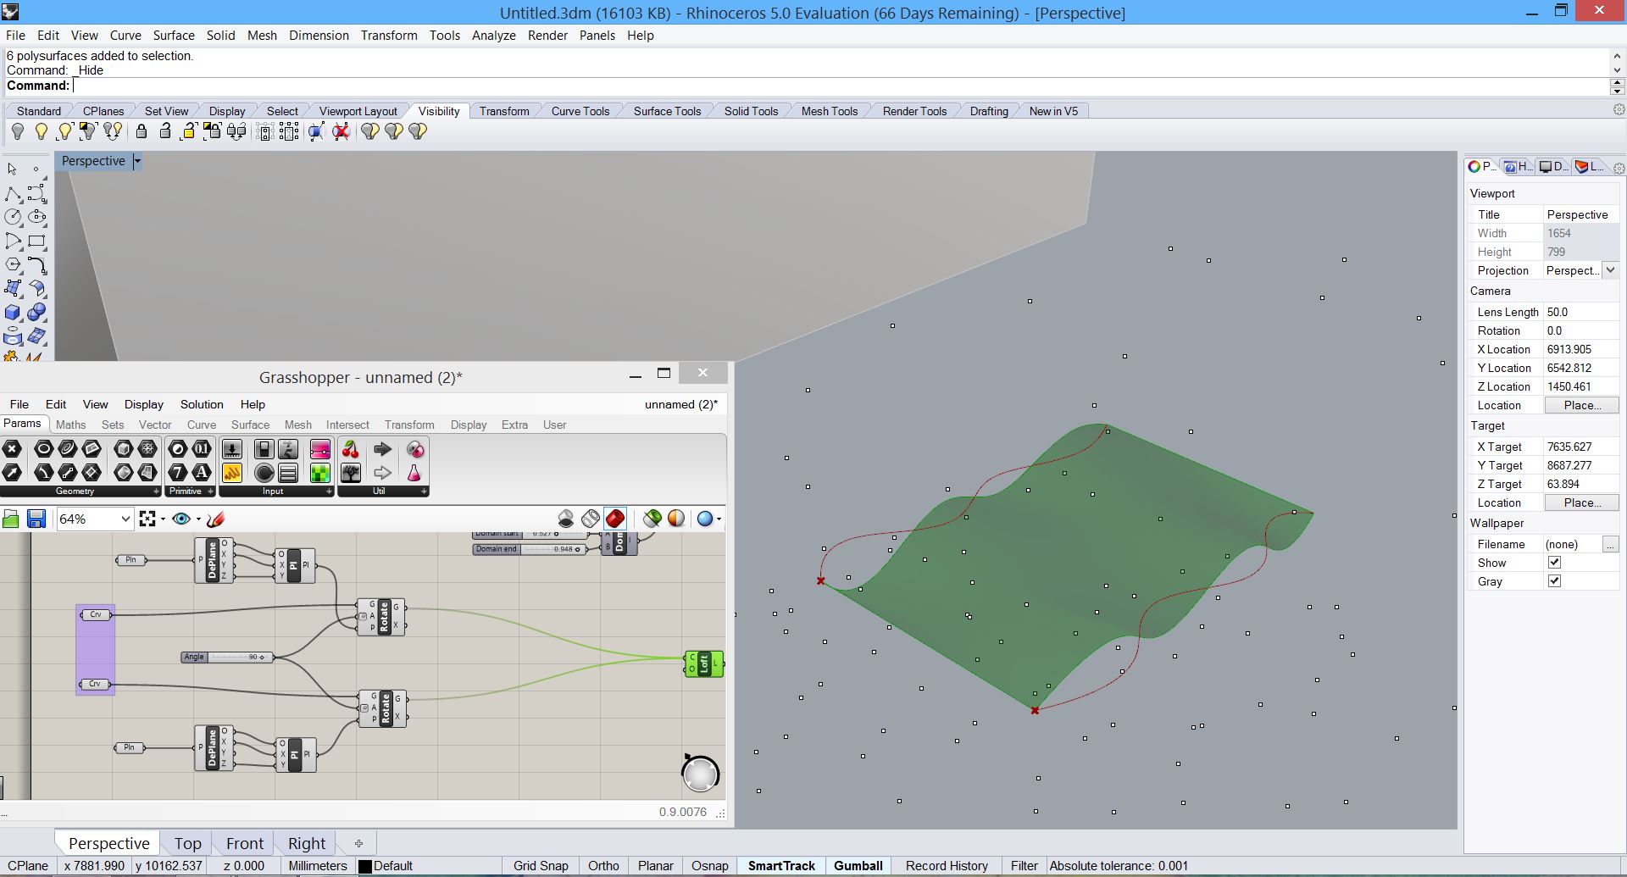Toggle Gumball in status bar
This screenshot has width=1627, height=877.
[858, 866]
